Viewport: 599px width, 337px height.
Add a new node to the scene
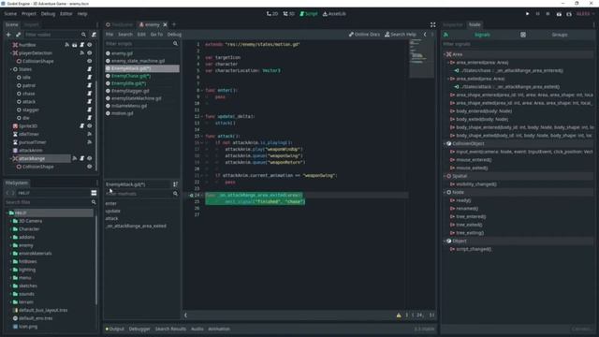click(x=8, y=35)
